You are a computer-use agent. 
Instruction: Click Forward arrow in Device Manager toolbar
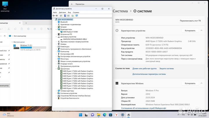click(x=57, y=16)
